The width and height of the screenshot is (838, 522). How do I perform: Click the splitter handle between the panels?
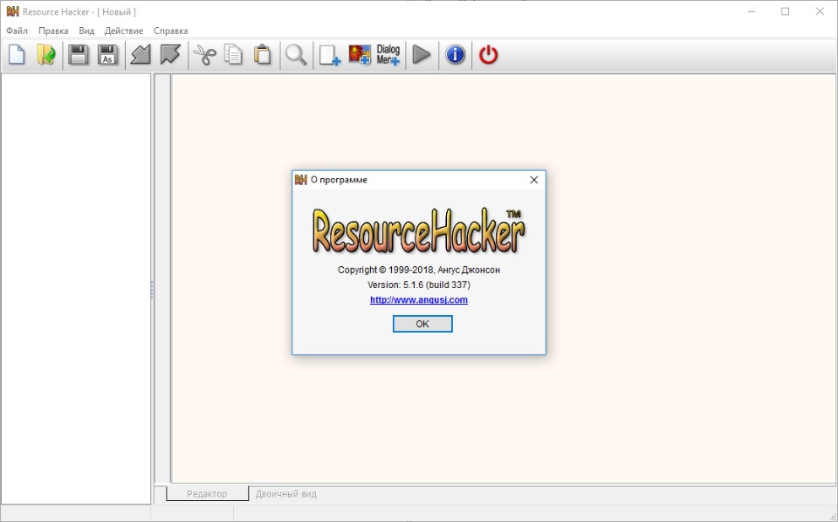pos(152,290)
